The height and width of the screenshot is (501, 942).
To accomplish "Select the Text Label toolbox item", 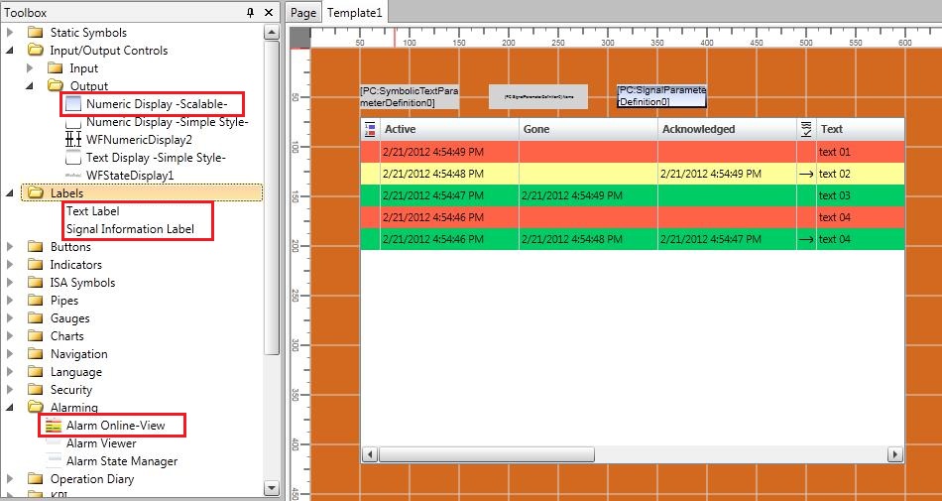I will [92, 211].
